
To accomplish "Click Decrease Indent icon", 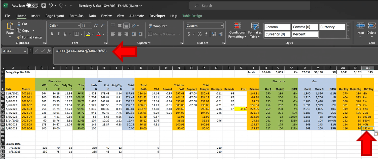I will click(134, 34).
